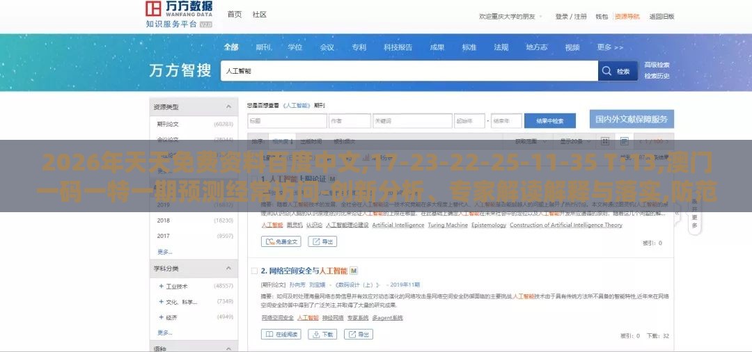Check the box for result 2 网络空间安全与人工智能
The height and width of the screenshot is (352, 752).
pyautogui.click(x=254, y=271)
